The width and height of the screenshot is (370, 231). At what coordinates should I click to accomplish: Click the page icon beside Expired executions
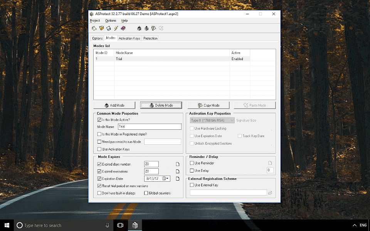coord(178,171)
